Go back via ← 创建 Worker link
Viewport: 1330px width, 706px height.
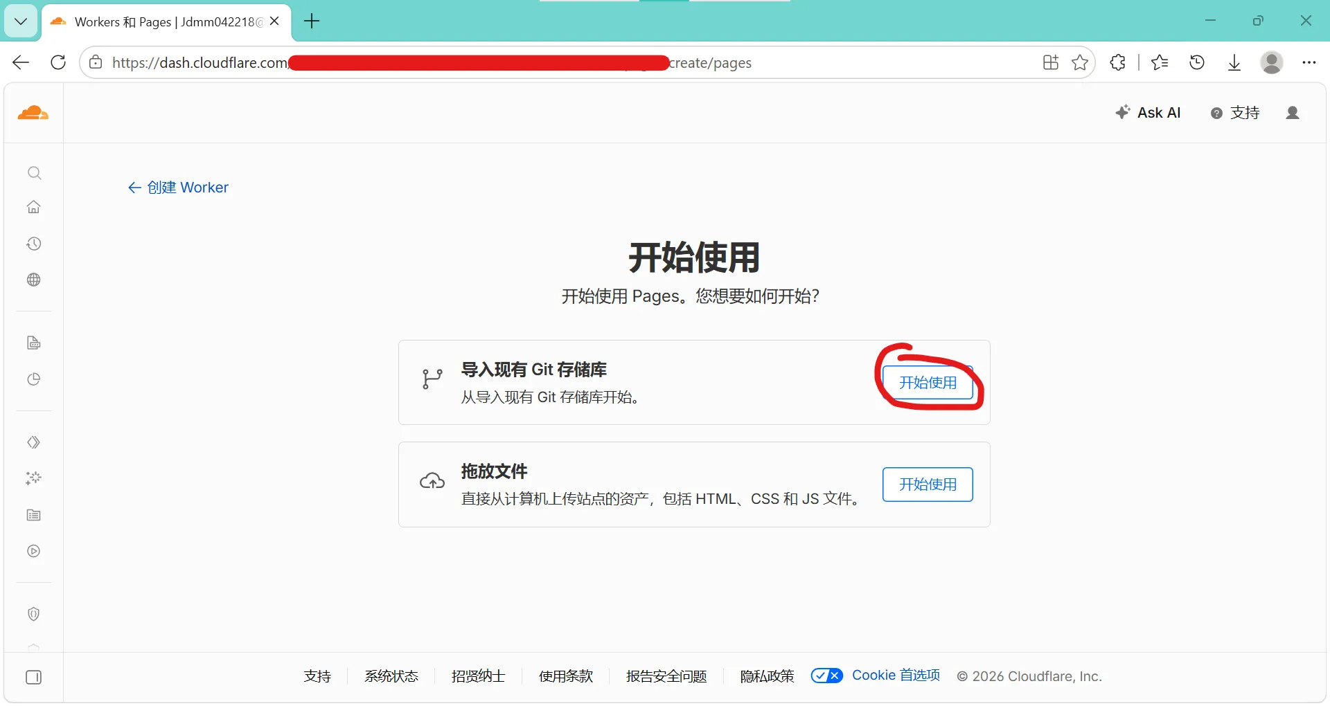178,188
